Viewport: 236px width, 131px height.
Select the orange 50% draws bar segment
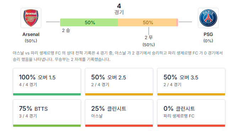[147, 22]
